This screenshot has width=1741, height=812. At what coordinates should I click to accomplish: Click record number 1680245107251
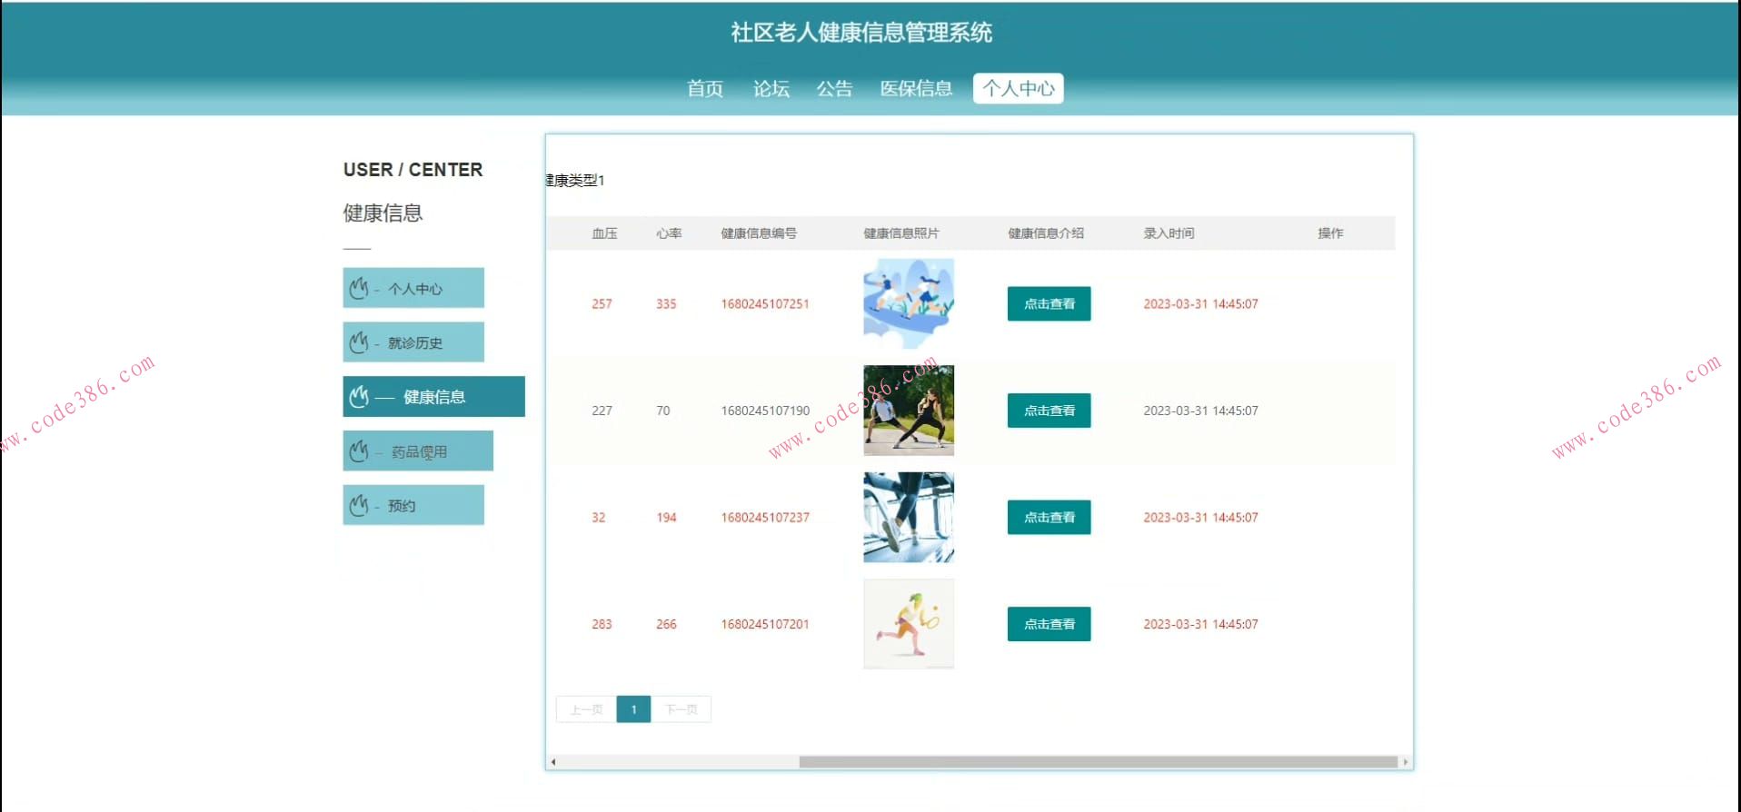[x=765, y=303]
